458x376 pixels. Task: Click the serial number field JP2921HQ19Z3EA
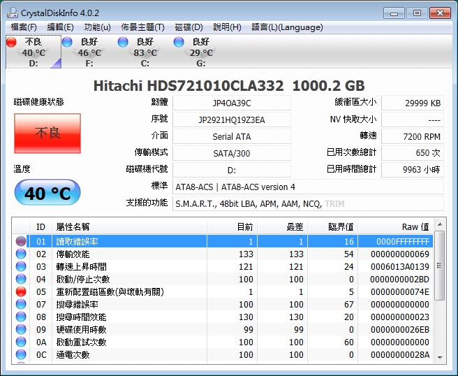[x=232, y=120]
